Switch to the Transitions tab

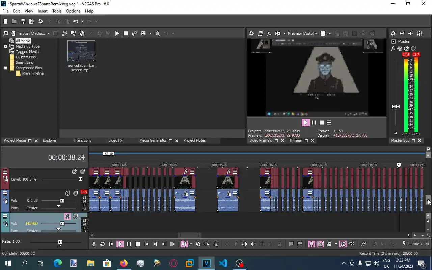point(82,140)
